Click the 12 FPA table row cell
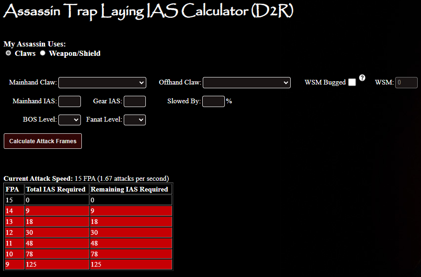 coord(14,232)
